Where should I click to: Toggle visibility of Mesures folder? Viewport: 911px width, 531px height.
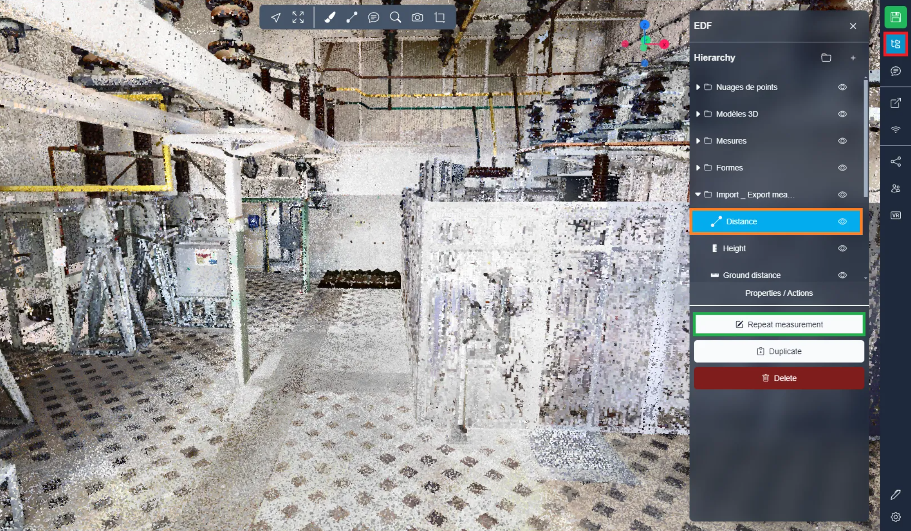[842, 141]
